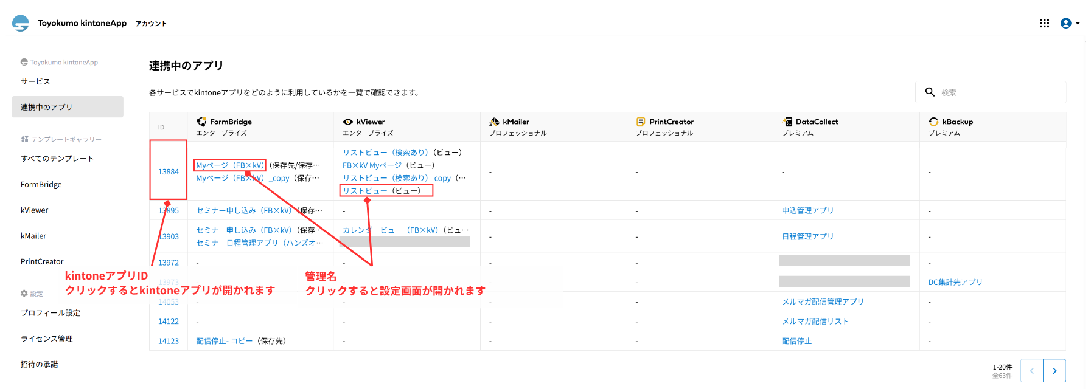Image resolution: width=1091 pixels, height=389 pixels.
Task: Click the アカウント label in the top bar
Action: (x=151, y=24)
